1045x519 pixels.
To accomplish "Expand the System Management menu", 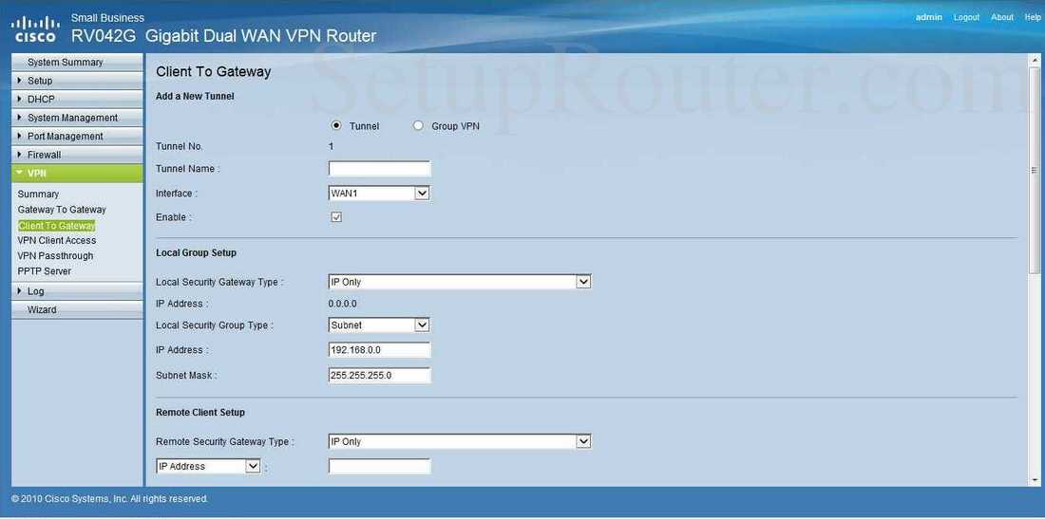I will pyautogui.click(x=77, y=118).
